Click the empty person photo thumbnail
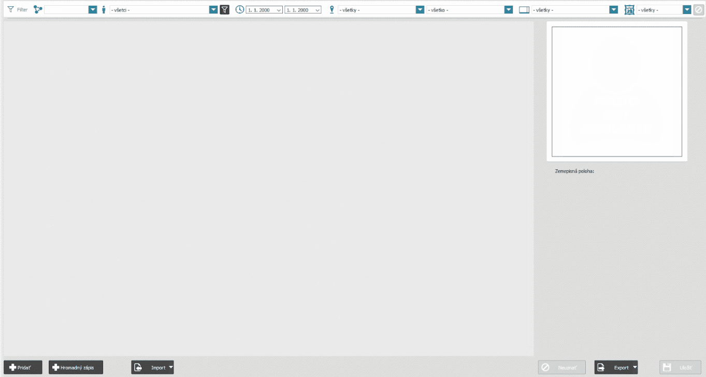This screenshot has height=377, width=706. click(616, 92)
